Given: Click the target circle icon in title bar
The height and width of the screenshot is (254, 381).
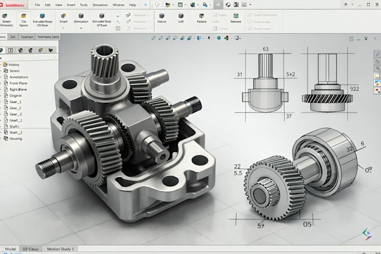Looking at the screenshot, I should [x=346, y=4].
